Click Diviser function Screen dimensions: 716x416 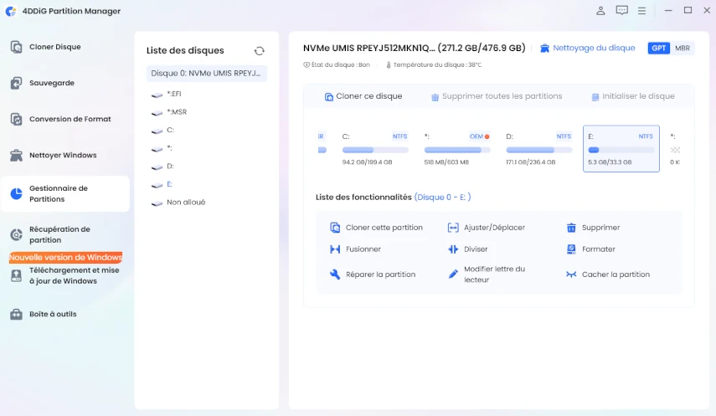click(467, 249)
